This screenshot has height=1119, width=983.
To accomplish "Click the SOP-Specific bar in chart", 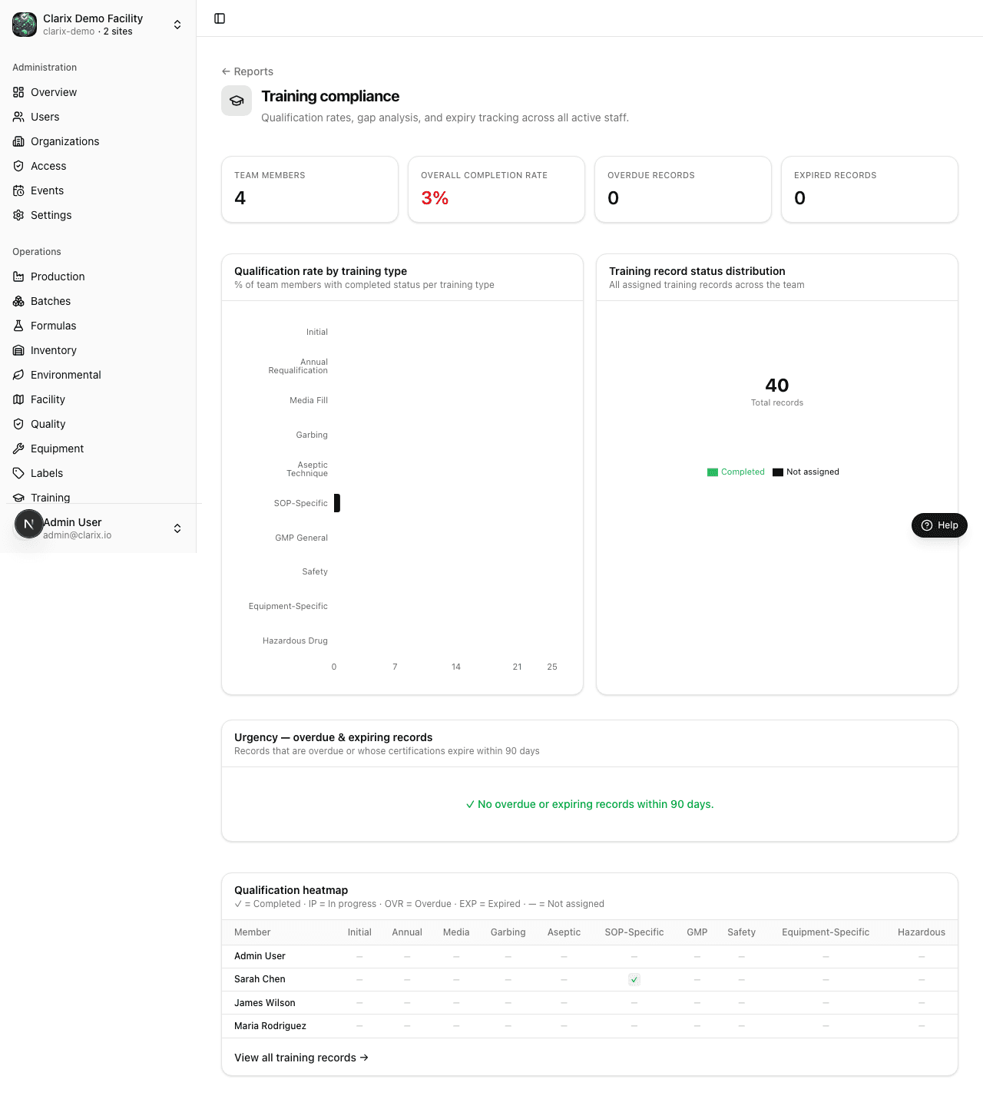I will point(337,503).
